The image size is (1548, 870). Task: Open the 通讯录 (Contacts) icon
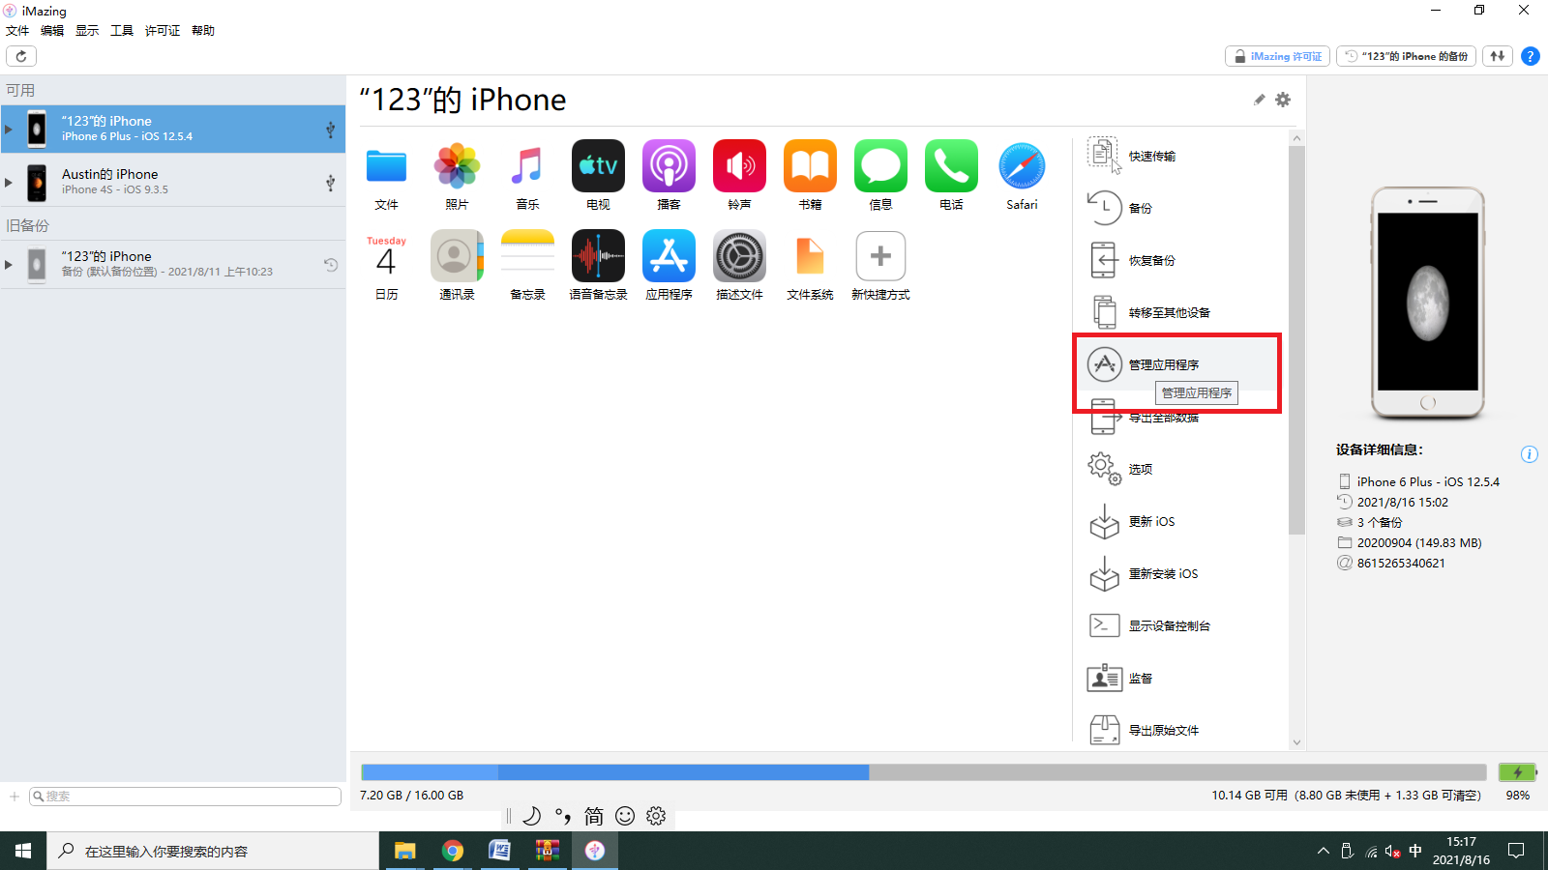(457, 256)
